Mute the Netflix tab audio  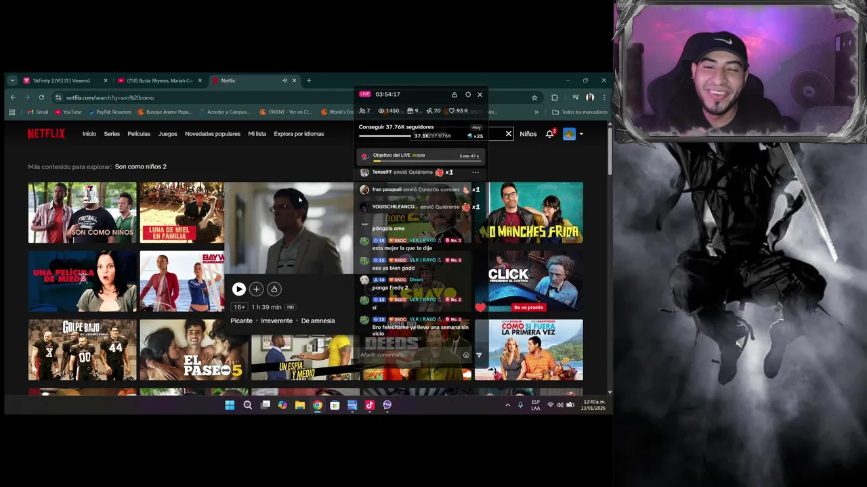point(284,80)
